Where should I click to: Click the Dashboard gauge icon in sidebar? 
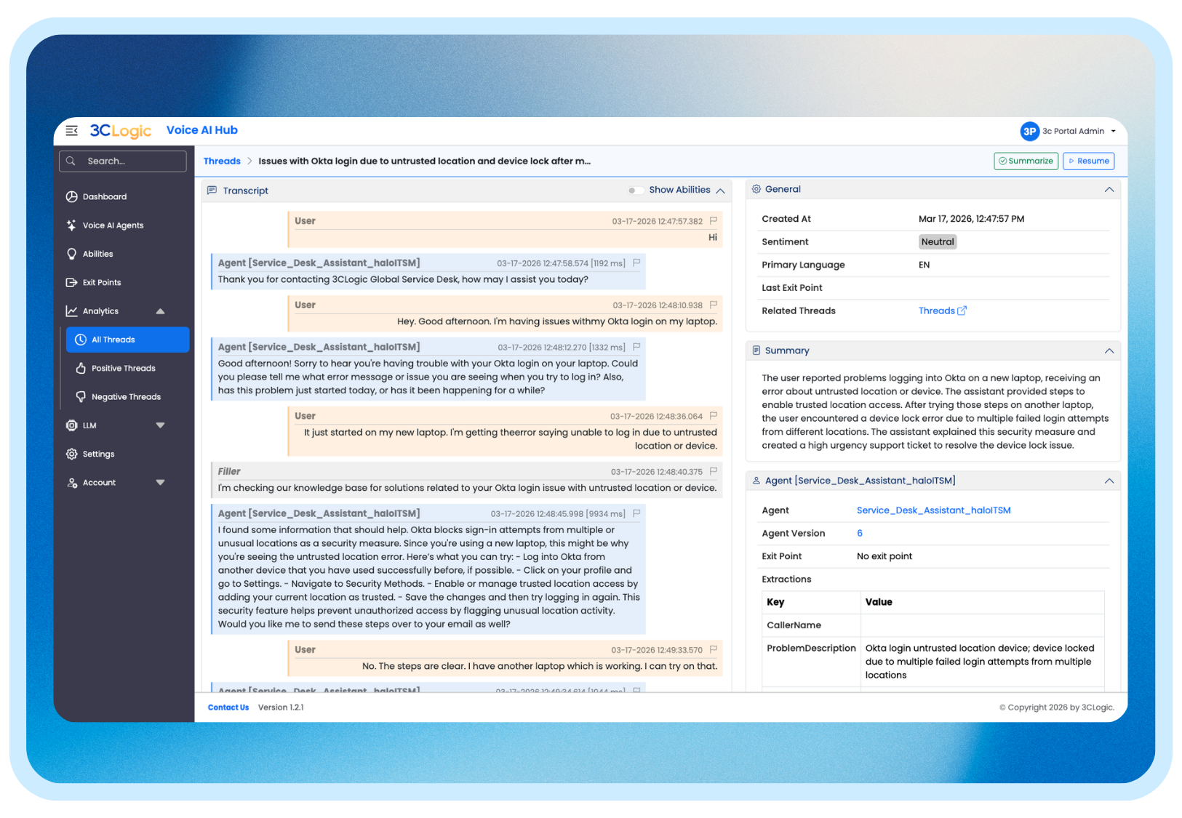71,196
